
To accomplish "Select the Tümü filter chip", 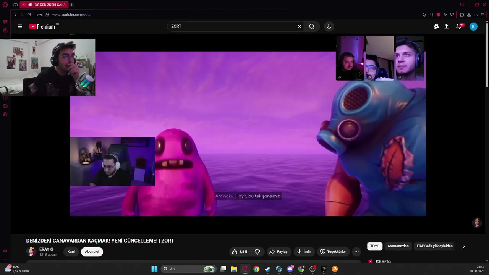I will pyautogui.click(x=375, y=246).
